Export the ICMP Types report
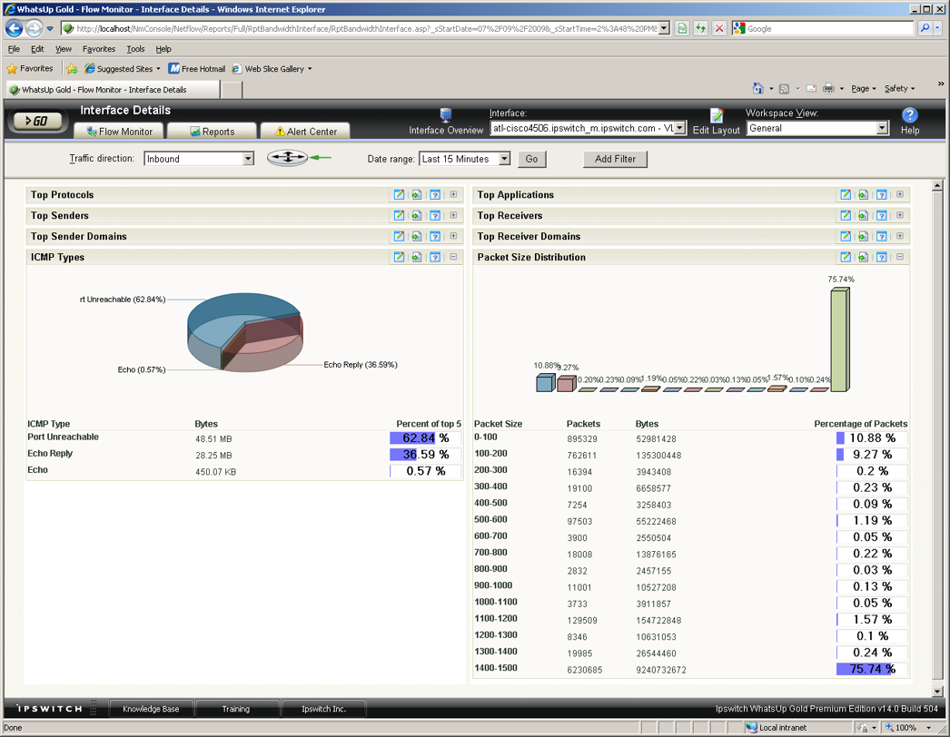The image size is (950, 737). pyautogui.click(x=417, y=257)
